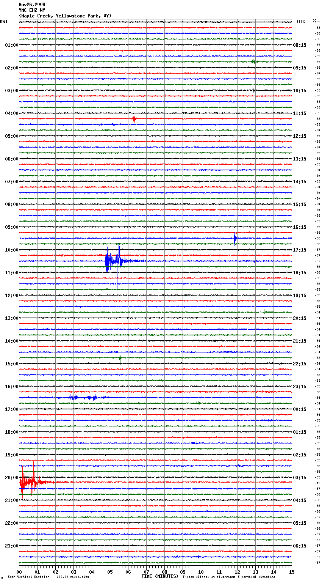Click the 00:15 UTC time label
This screenshot has width=322, height=582.
(300, 409)
